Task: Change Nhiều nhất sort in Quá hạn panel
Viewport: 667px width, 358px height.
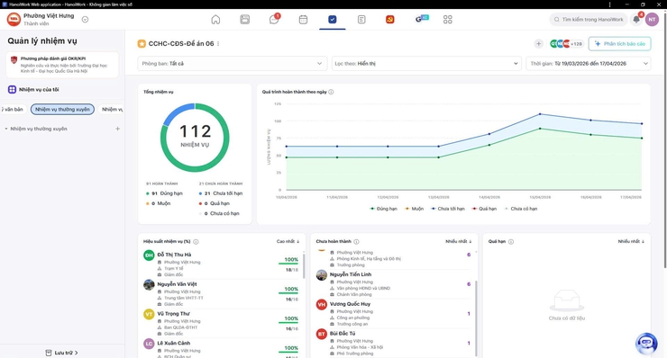Action: [x=631, y=242]
